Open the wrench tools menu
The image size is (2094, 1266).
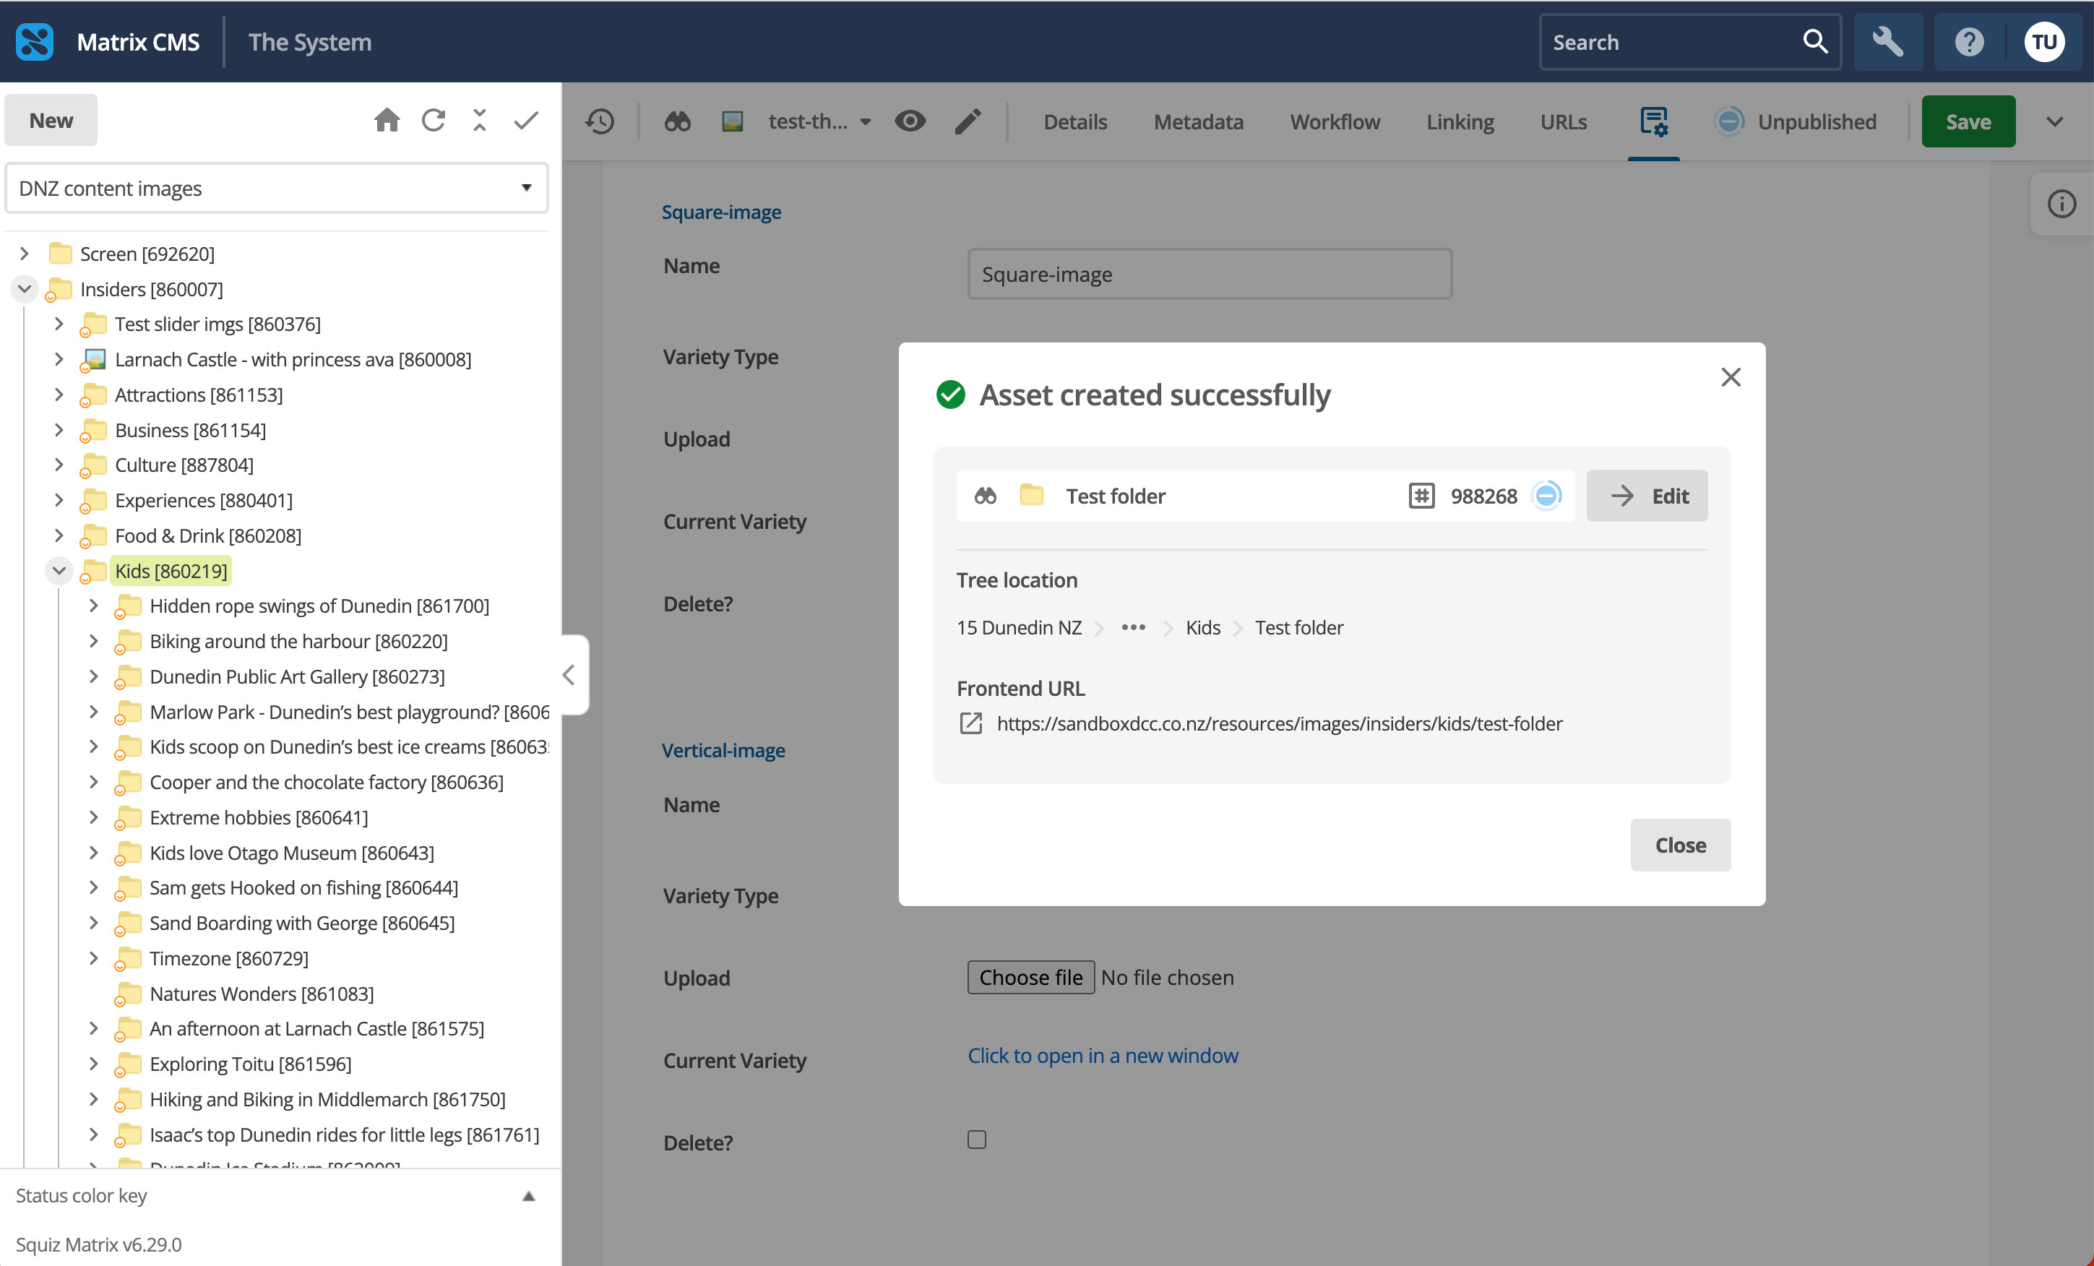coord(1887,42)
